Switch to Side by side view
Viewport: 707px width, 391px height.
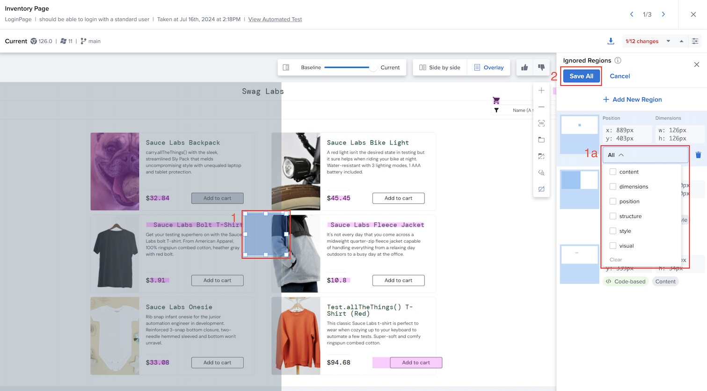pos(440,67)
